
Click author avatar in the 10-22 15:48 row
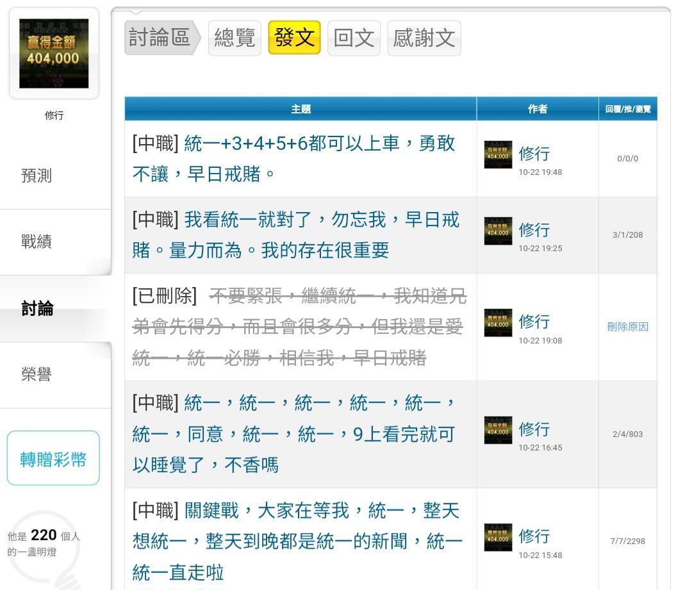tap(498, 537)
